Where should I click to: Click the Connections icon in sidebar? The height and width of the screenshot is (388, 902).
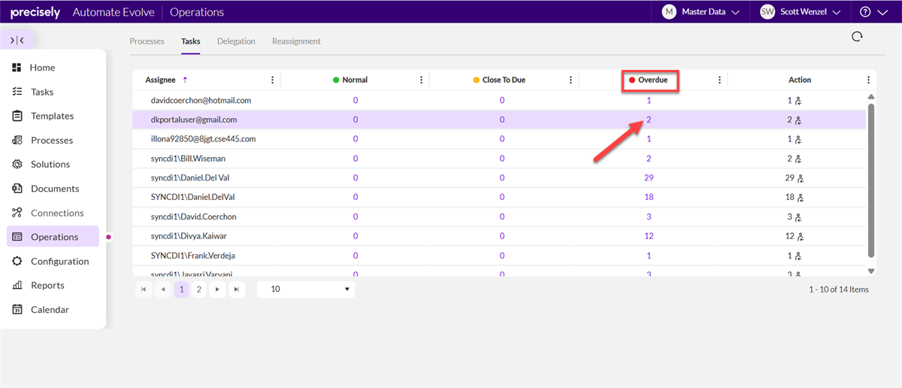tap(17, 213)
